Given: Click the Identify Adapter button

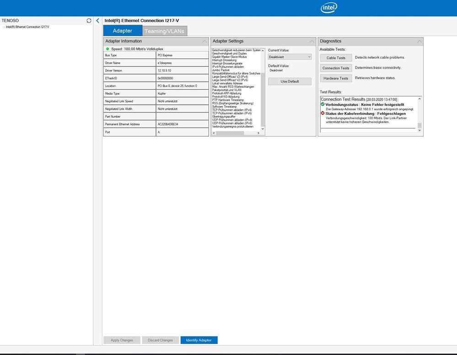Looking at the screenshot, I should pos(199,340).
